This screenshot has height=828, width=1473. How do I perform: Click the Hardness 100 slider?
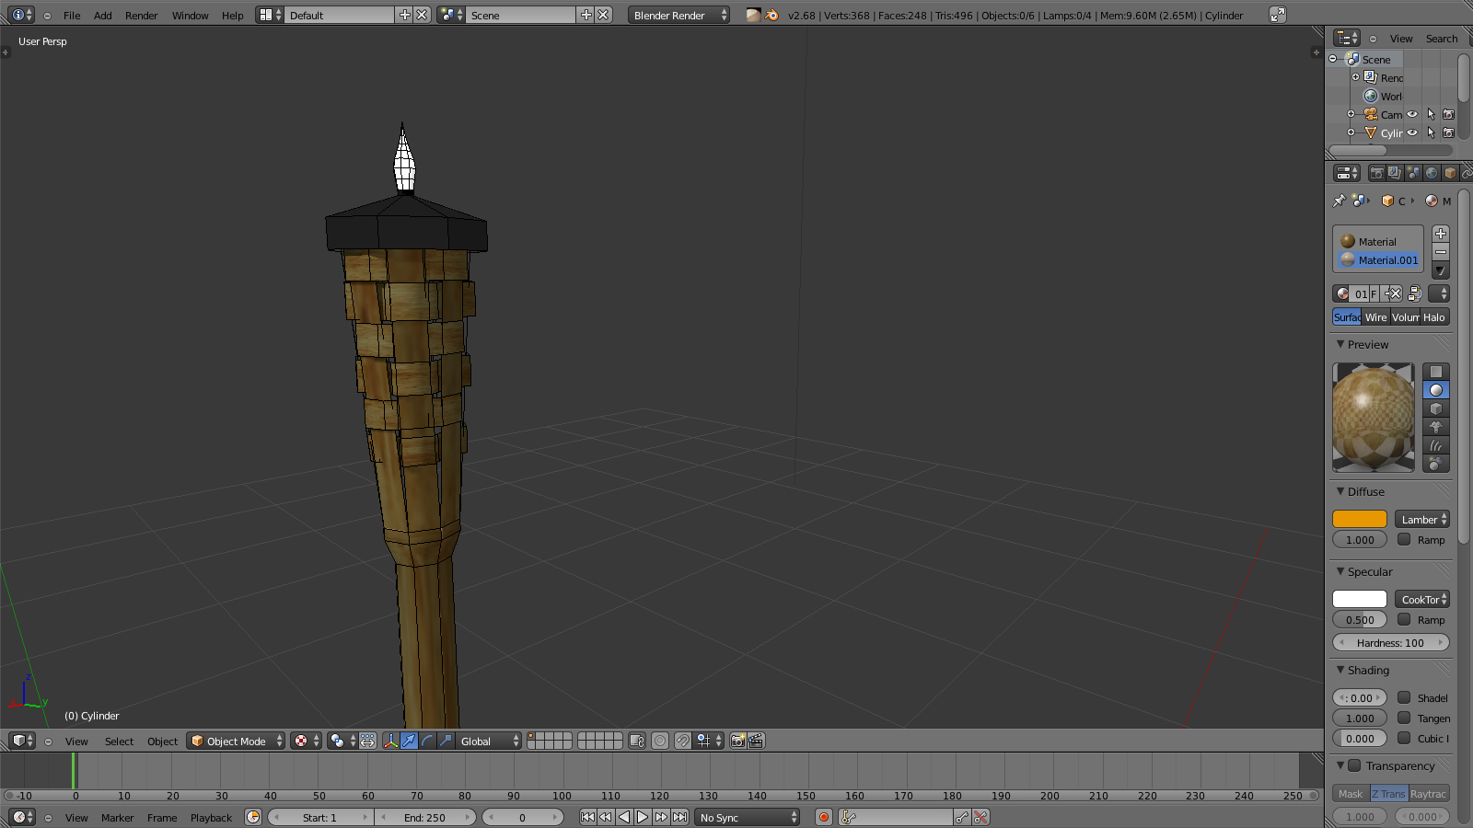[1390, 643]
